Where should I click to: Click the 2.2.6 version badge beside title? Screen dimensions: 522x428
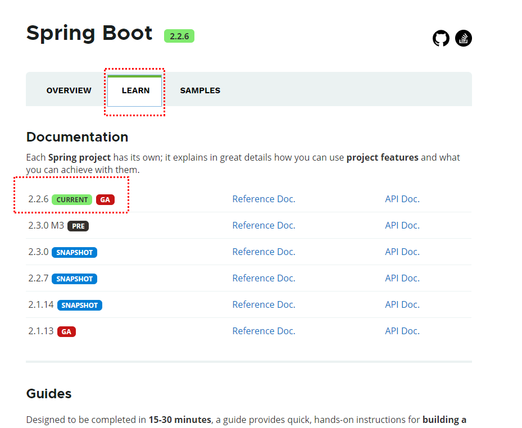pyautogui.click(x=179, y=36)
